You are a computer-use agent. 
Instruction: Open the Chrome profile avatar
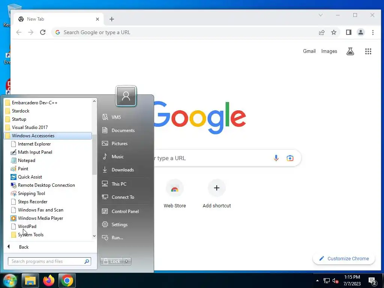(360, 32)
